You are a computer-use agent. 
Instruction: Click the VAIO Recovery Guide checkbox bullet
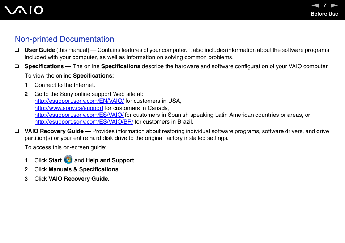(x=17, y=131)
